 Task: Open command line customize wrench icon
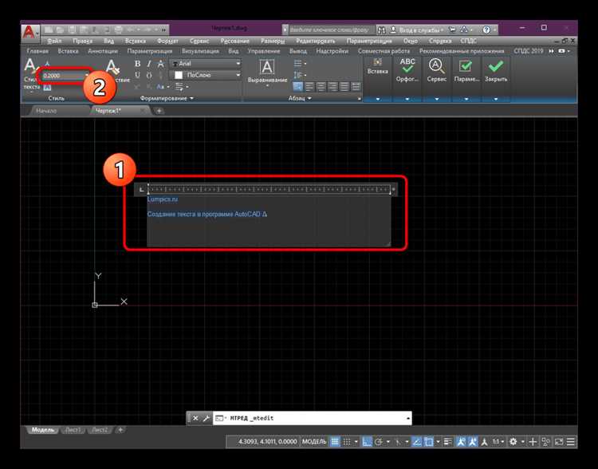pos(207,418)
